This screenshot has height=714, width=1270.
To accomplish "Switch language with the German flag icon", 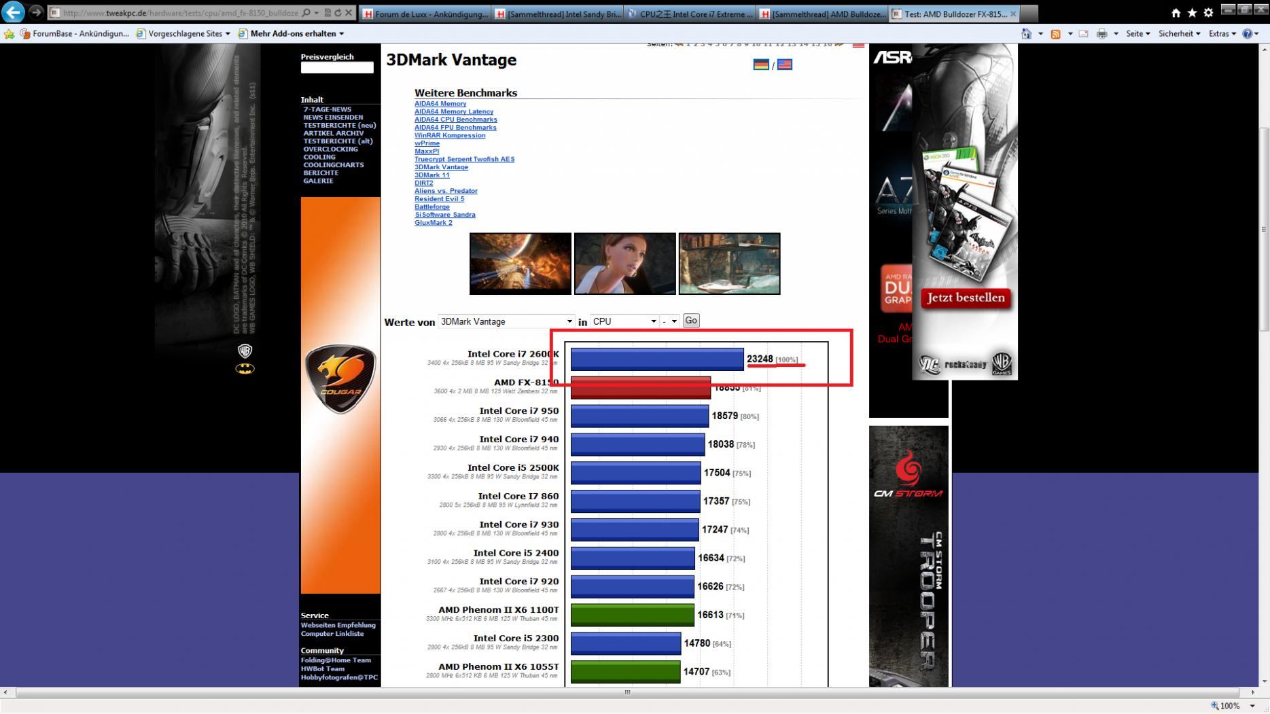I will (761, 65).
